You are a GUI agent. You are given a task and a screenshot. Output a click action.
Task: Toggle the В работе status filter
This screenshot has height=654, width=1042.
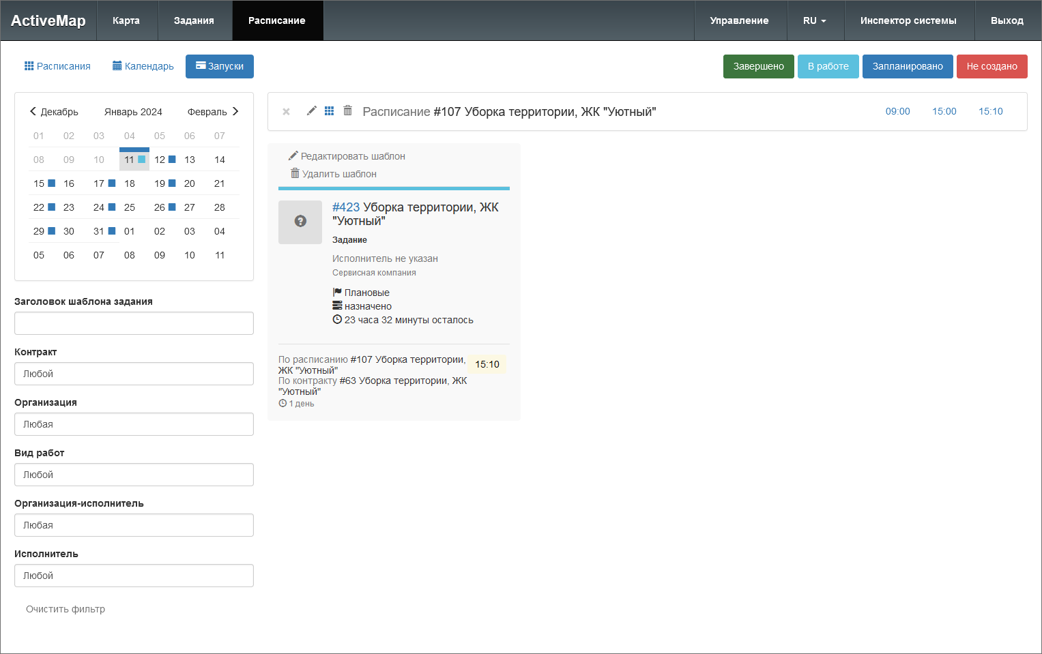pos(828,66)
